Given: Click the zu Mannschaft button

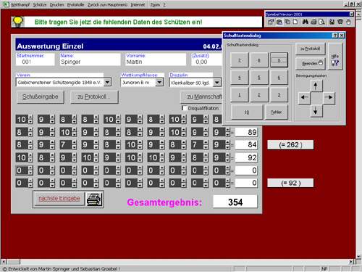Looking at the screenshot, I should click(202, 96).
